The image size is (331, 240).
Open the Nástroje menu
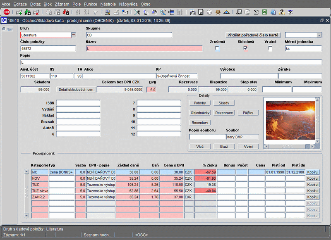pyautogui.click(x=108, y=4)
